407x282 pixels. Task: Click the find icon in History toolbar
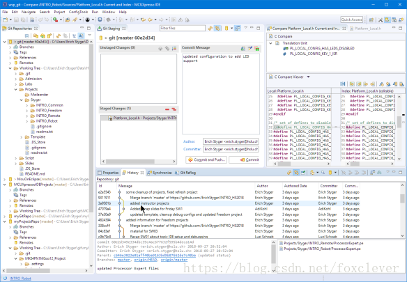coord(323,173)
